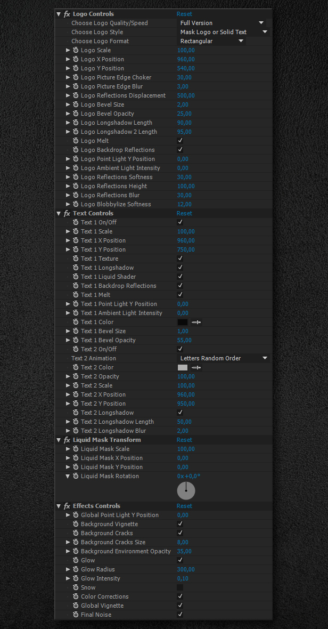This screenshot has height=629, width=328.
Task: Toggle stopwatch for Text 1 On/Off
Action: tap(76, 222)
